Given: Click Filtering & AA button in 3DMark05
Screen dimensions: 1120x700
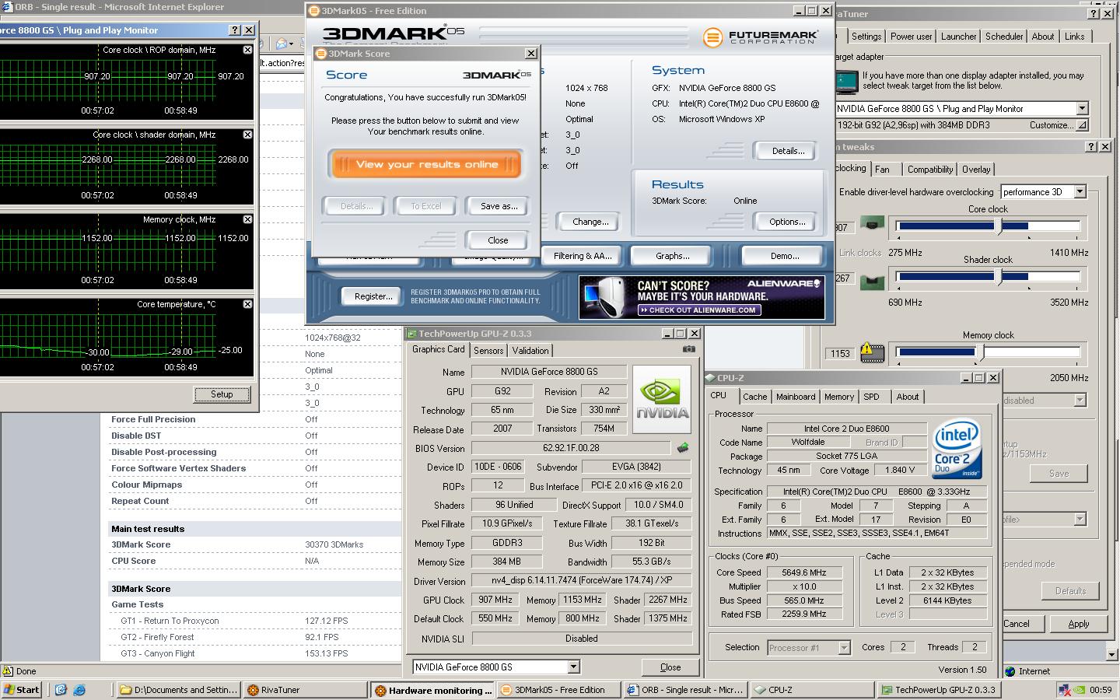Looking at the screenshot, I should [583, 256].
